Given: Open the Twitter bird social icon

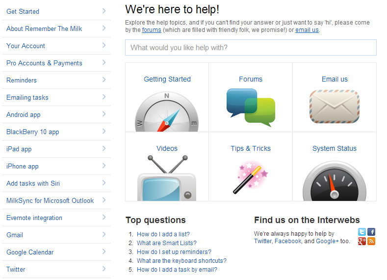Looking at the screenshot, I should coord(362,231).
